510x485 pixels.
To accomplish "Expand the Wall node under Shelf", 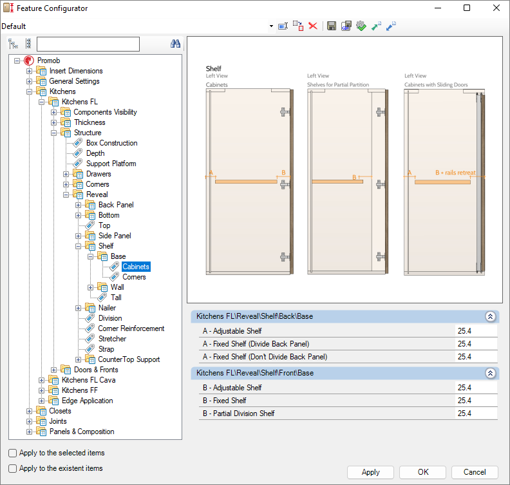I will click(x=90, y=287).
